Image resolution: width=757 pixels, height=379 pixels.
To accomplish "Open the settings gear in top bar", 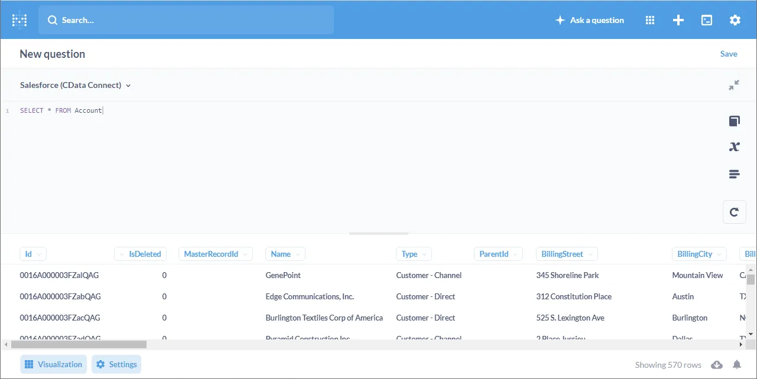I will (x=735, y=20).
